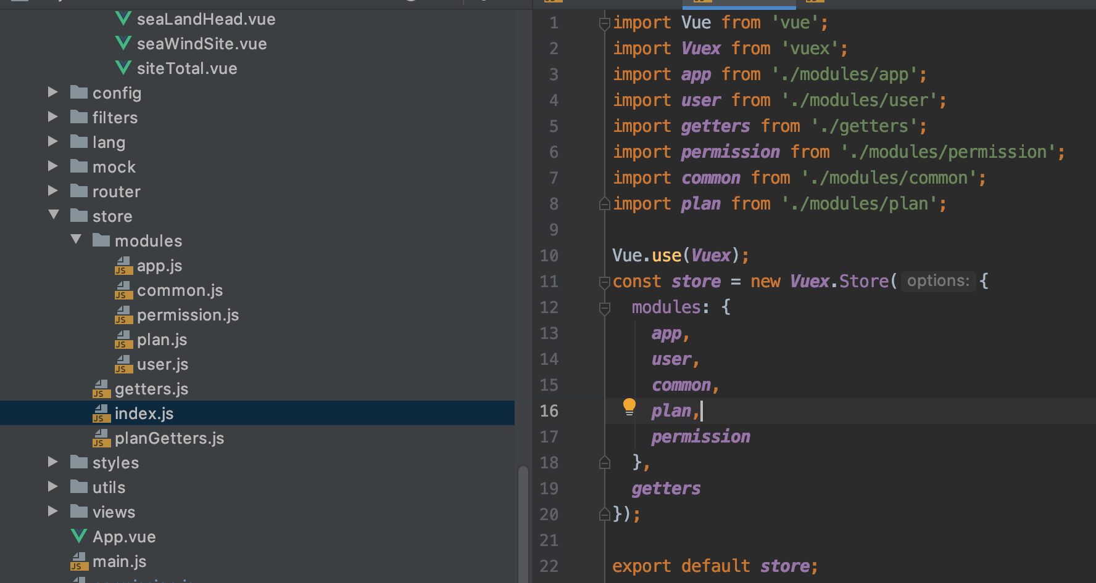Expand the config folder
Viewport: 1096px width, 583px height.
pos(53,92)
